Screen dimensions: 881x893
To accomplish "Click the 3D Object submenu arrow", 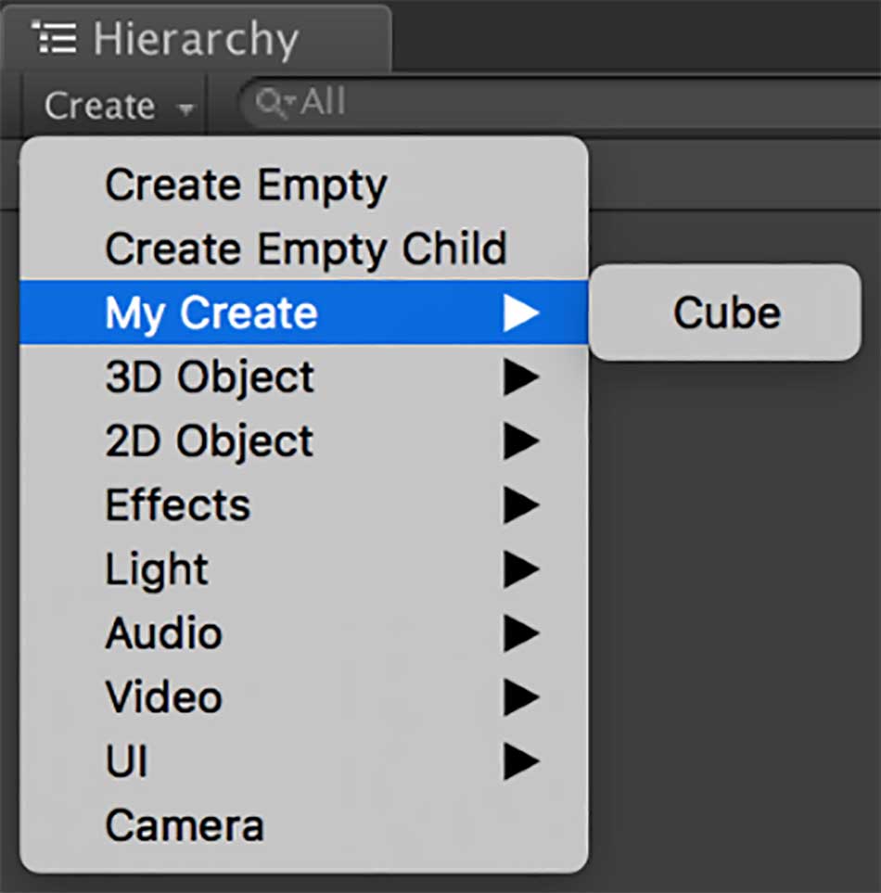I will coord(521,377).
